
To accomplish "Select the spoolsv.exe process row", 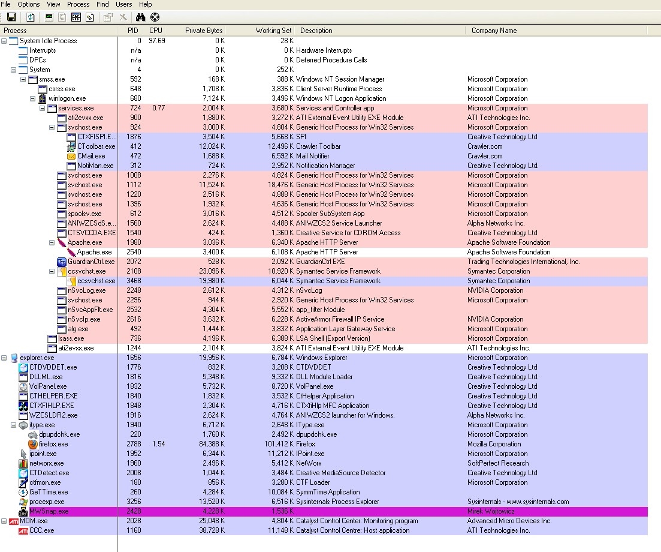I will 324,214.
